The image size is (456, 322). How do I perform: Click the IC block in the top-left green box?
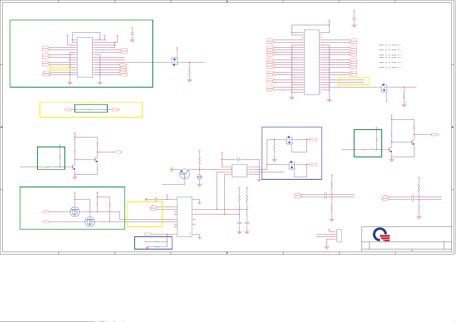point(85,57)
